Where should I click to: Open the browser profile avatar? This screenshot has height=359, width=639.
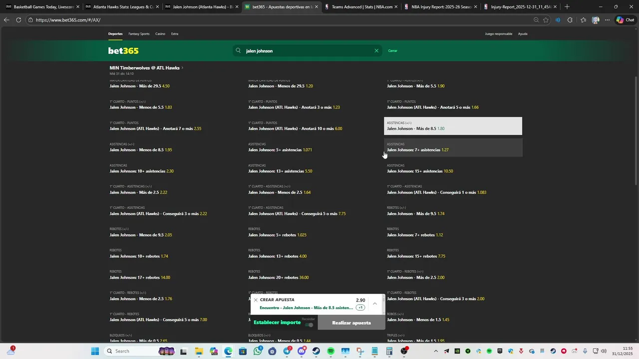click(595, 20)
